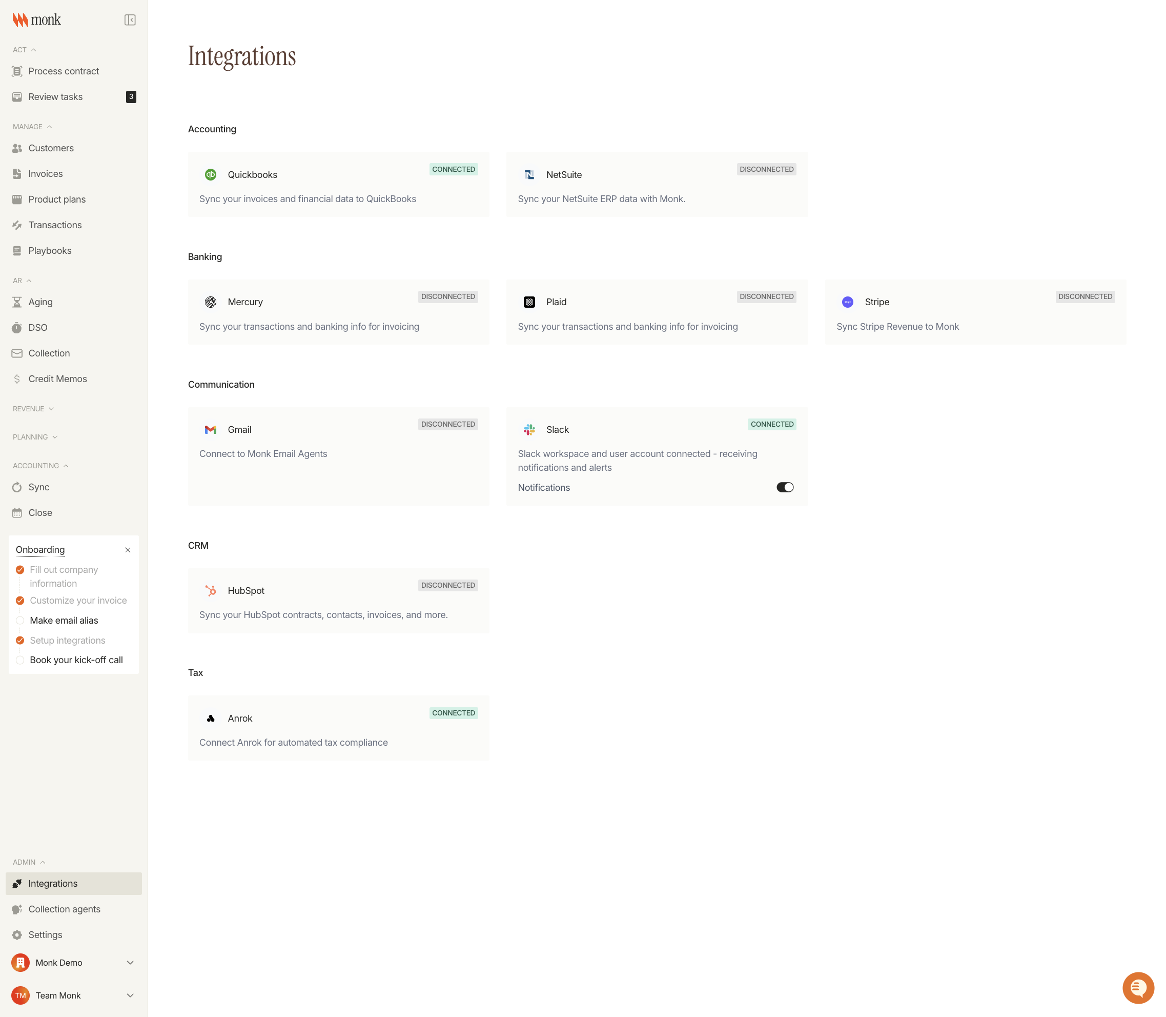Click the Collection agents icon

click(17, 909)
